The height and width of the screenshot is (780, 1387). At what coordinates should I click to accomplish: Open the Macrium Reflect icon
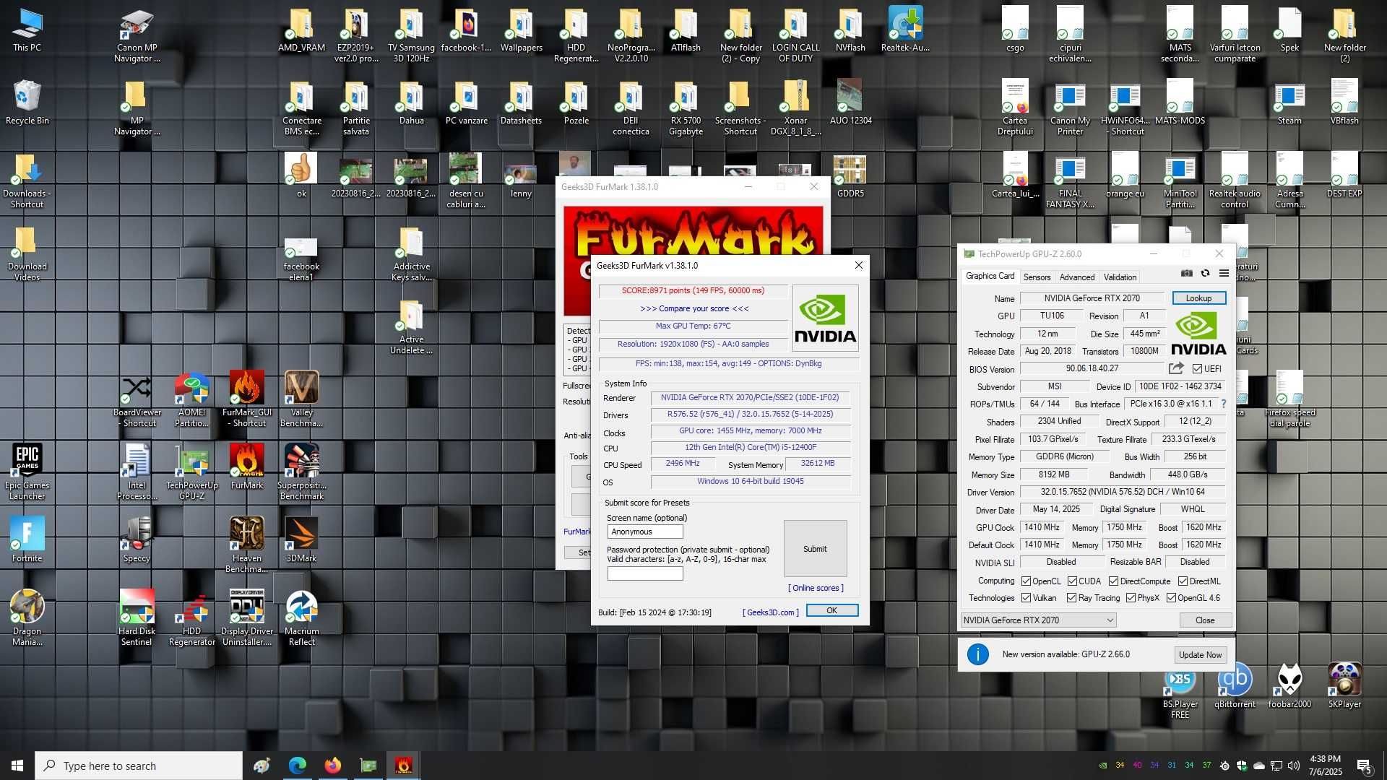[301, 617]
